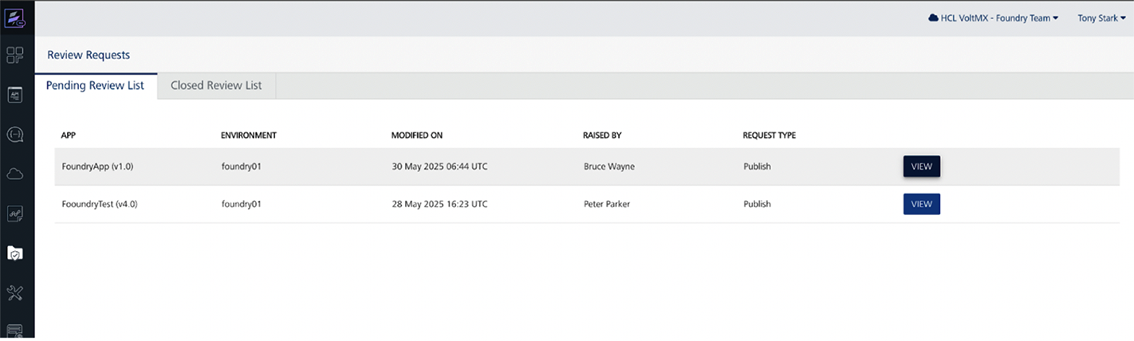Click the REQUEST TYPE column header
Image resolution: width=1134 pixels, height=341 pixels.
(769, 135)
